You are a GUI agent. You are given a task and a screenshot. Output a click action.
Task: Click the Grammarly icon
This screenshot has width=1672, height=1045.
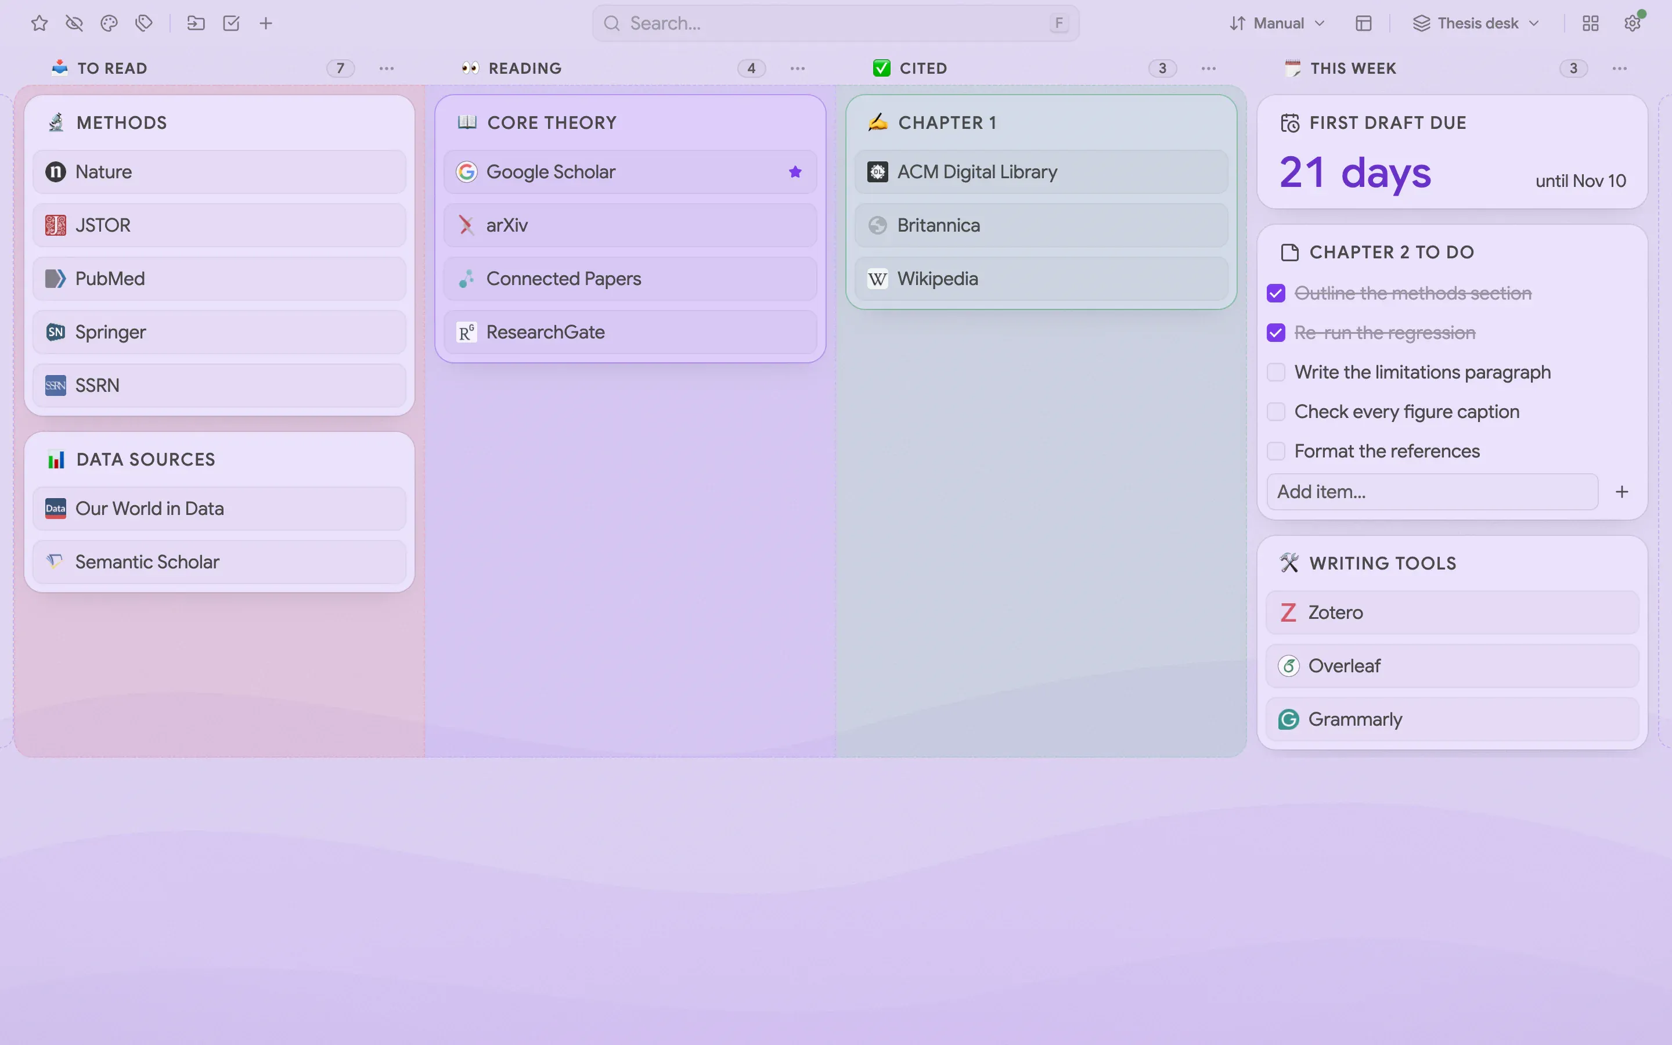tap(1289, 719)
